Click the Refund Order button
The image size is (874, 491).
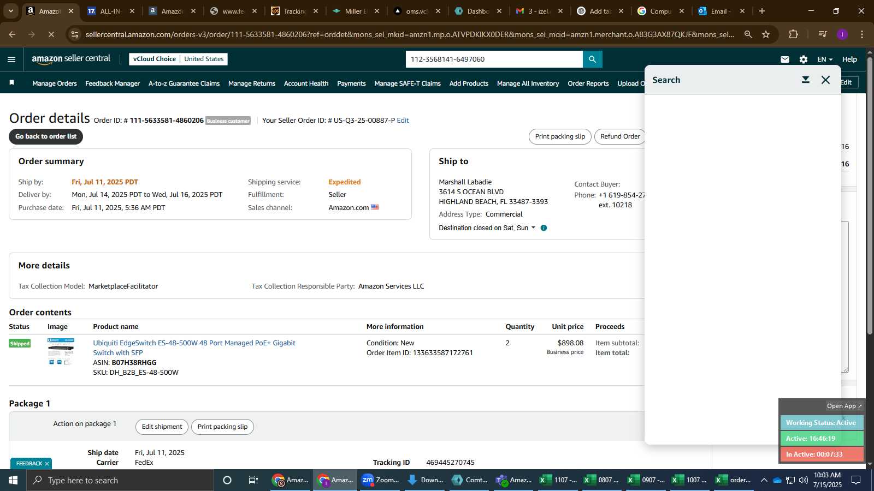tap(620, 136)
